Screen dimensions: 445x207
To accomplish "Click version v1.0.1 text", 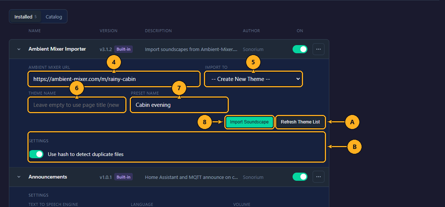I will pos(106,177).
